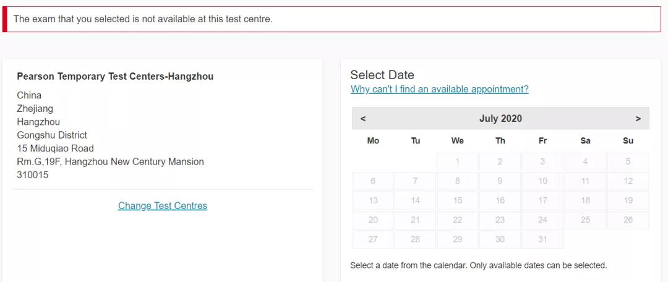Go to previous month in calendar
668x282 pixels.
(363, 119)
